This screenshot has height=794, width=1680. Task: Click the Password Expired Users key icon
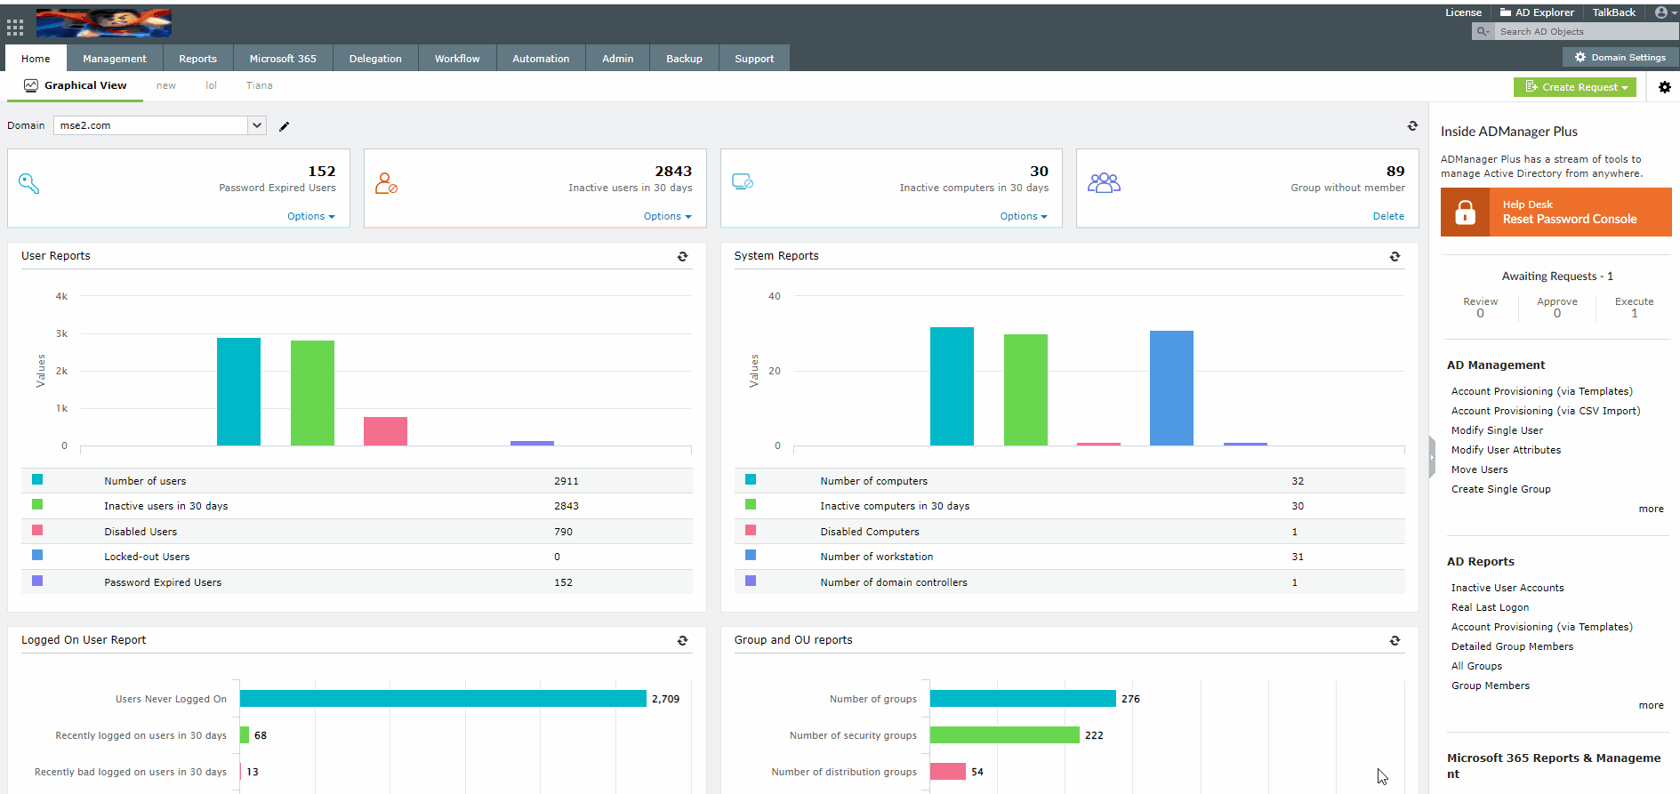pyautogui.click(x=28, y=183)
